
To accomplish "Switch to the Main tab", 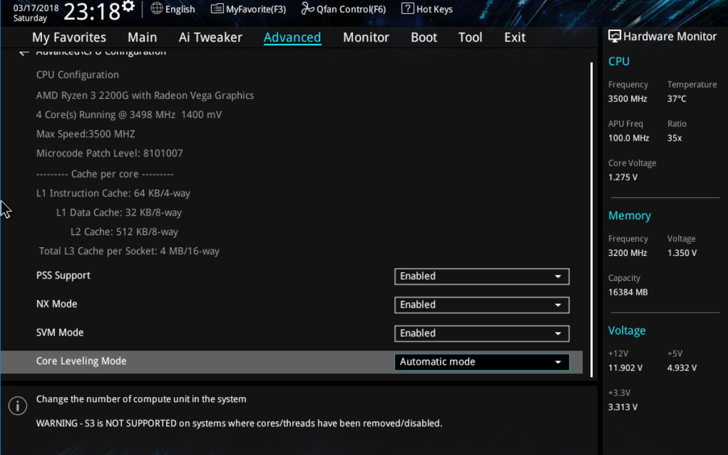I will point(142,37).
